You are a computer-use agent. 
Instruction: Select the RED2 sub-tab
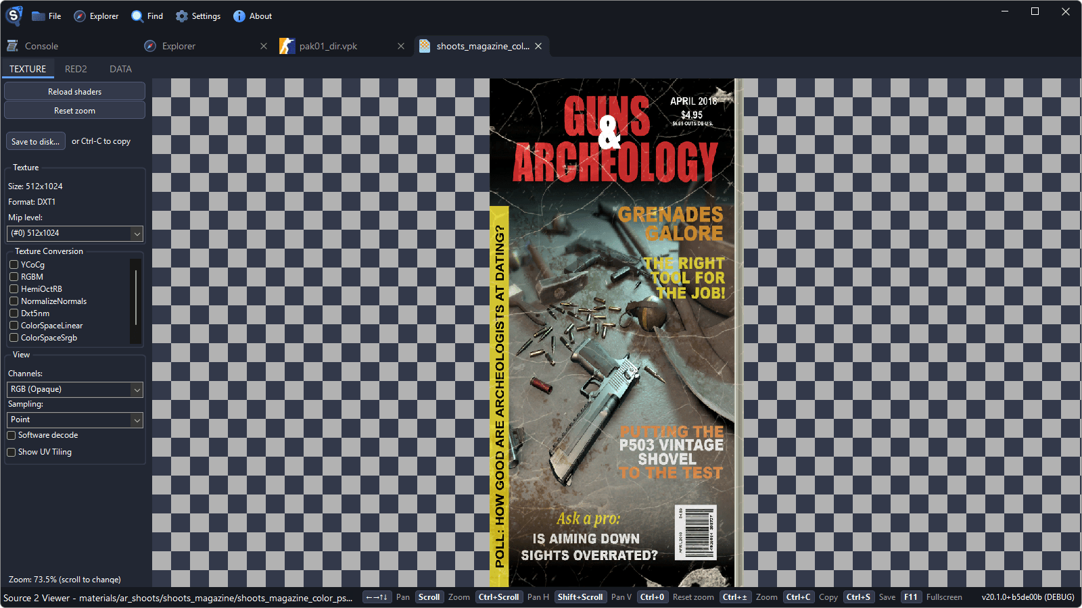coord(76,69)
